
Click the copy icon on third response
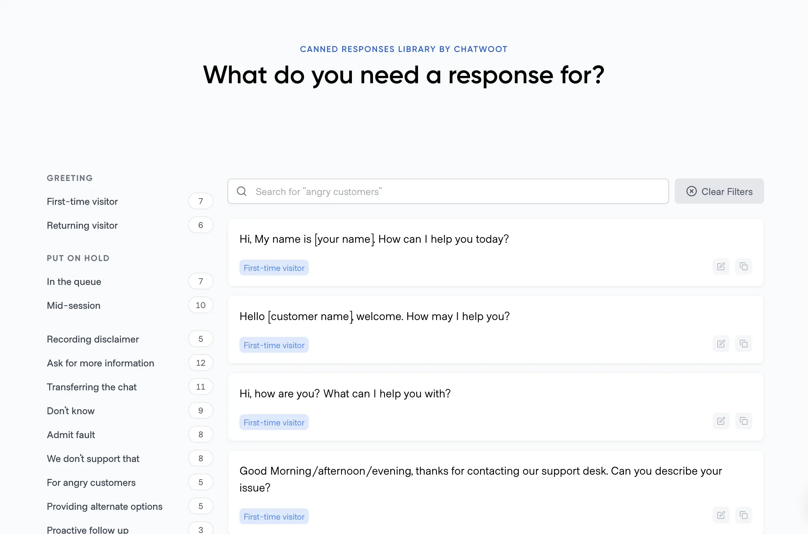pos(744,420)
